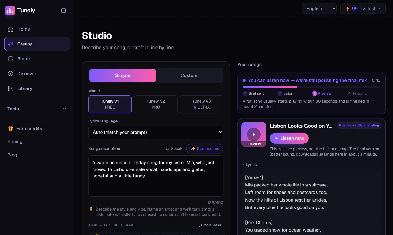Open the Library page
Screen dimensions: 393x235
coord(37,88)
